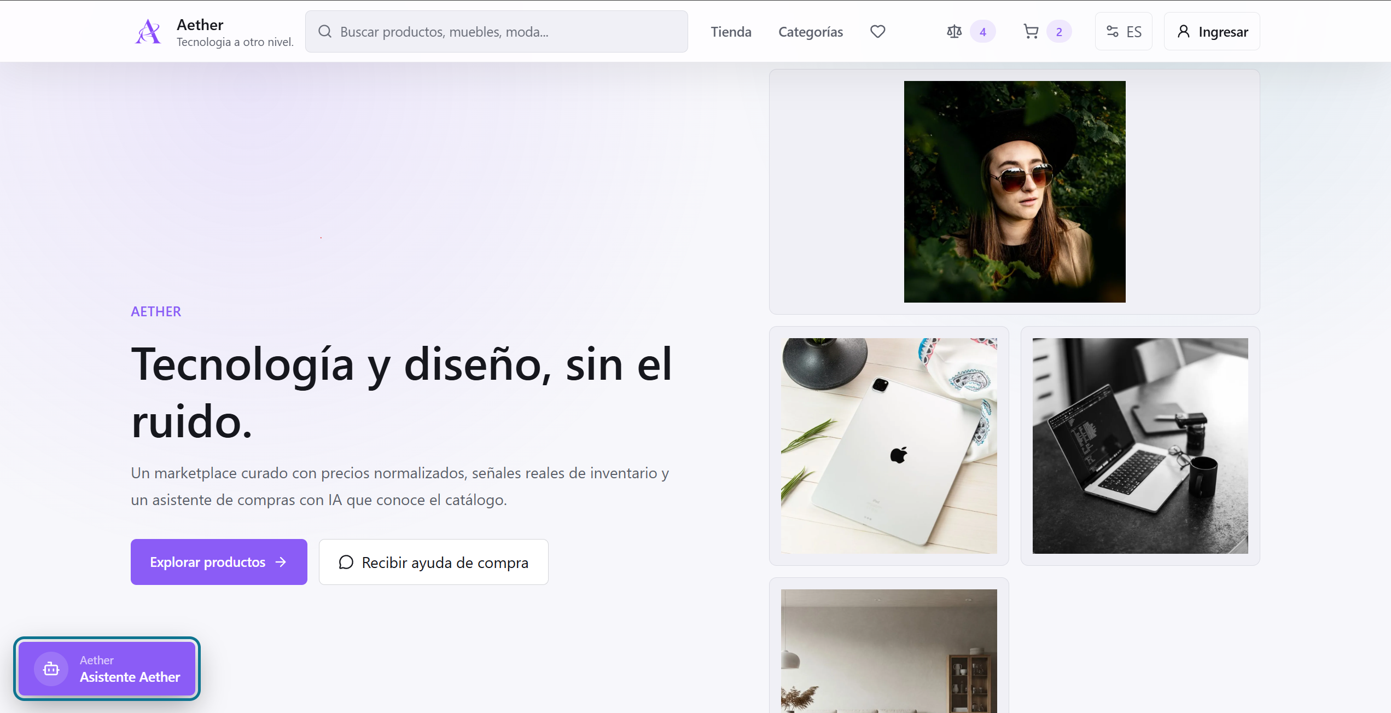This screenshot has height=713, width=1391.
Task: Click the Aether logo icon
Action: [148, 31]
